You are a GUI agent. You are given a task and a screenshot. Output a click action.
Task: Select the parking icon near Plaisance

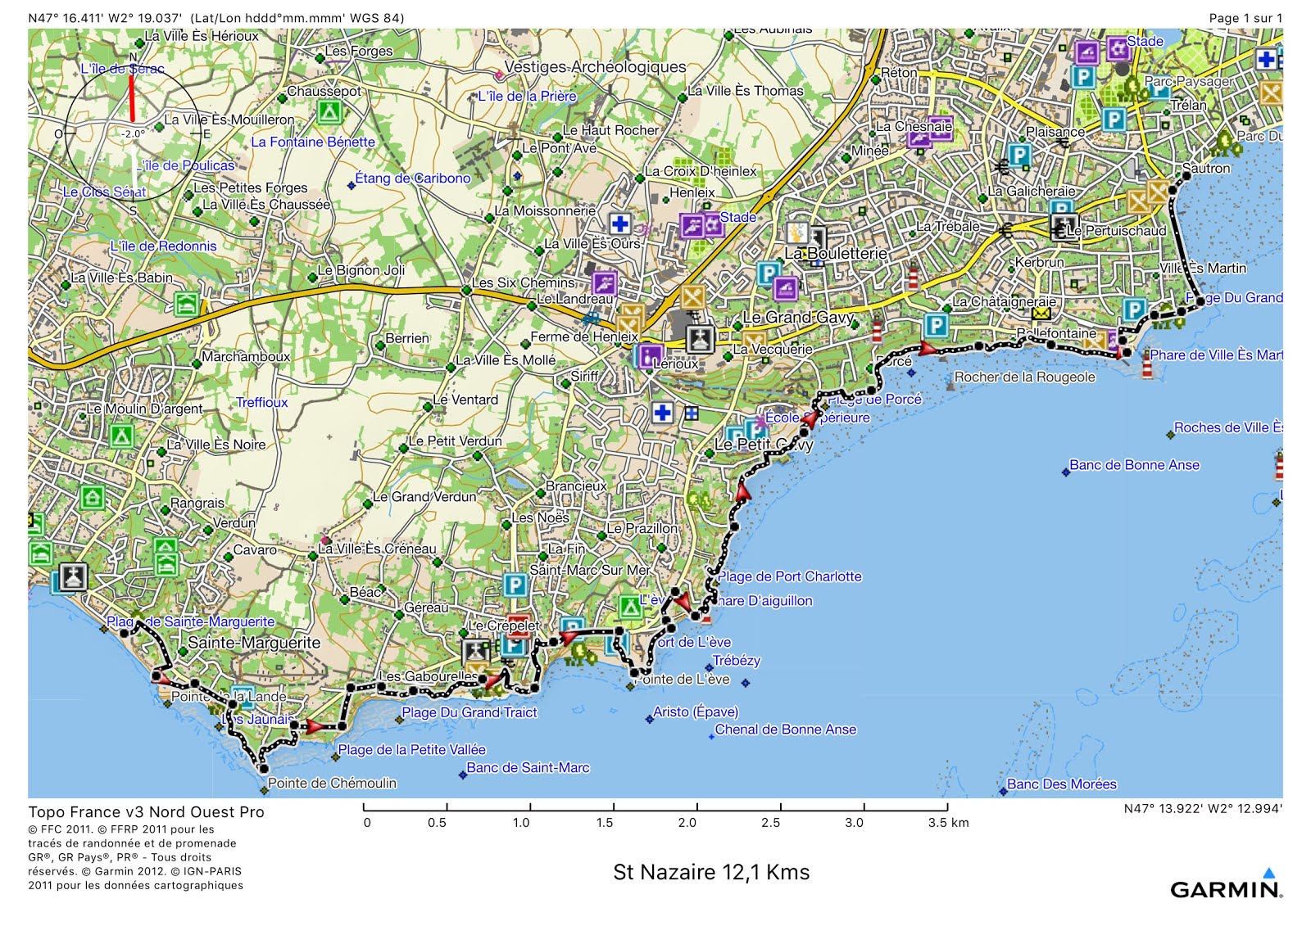point(1019,156)
